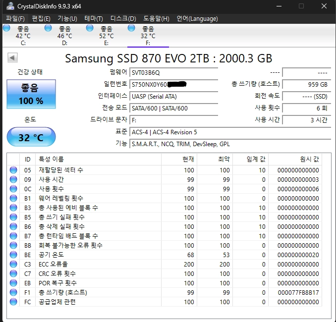This screenshot has width=336, height=322.
Task: Select the F: drive tab at 32 °C
Action: (148, 36)
